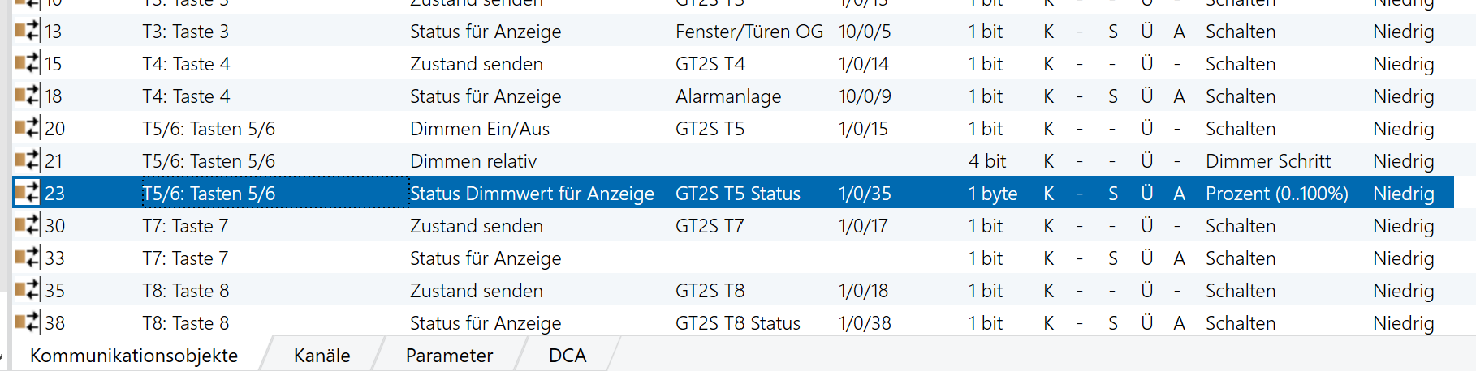This screenshot has height=371, width=1476.
Task: Click the communication object icon for row 13
Action: coord(28,32)
